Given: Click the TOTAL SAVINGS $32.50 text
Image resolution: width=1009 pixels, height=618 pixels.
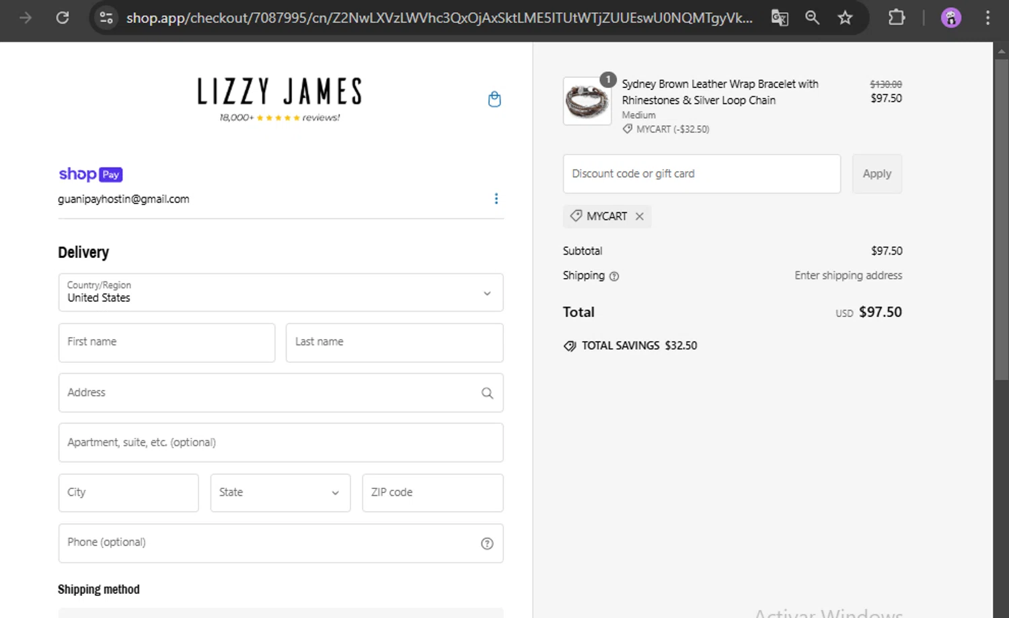Looking at the screenshot, I should click(x=640, y=346).
